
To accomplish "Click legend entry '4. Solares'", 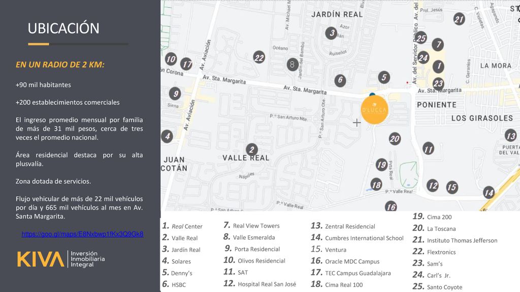I will point(176,261).
